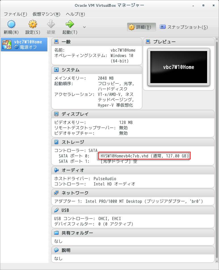Close the VirtualBox manager window
Image resolution: width=219 pixels, height=270 pixels.
click(x=214, y=5)
